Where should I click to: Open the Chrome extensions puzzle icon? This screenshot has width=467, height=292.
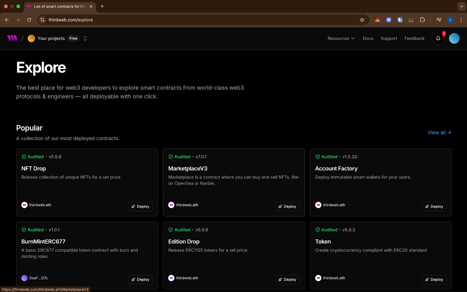[x=422, y=20]
